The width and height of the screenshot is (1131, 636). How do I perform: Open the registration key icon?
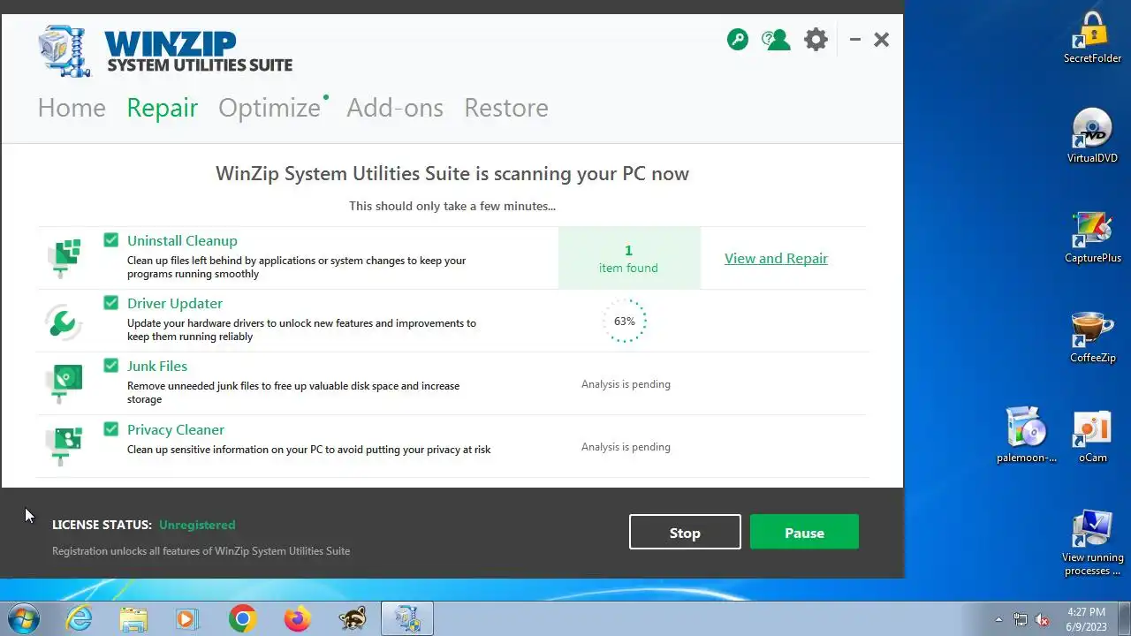(x=738, y=40)
